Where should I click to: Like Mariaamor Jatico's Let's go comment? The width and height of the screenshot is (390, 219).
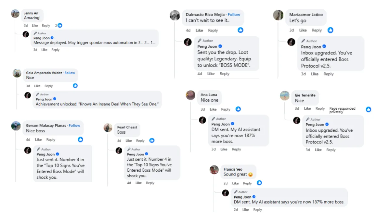[x=303, y=30]
